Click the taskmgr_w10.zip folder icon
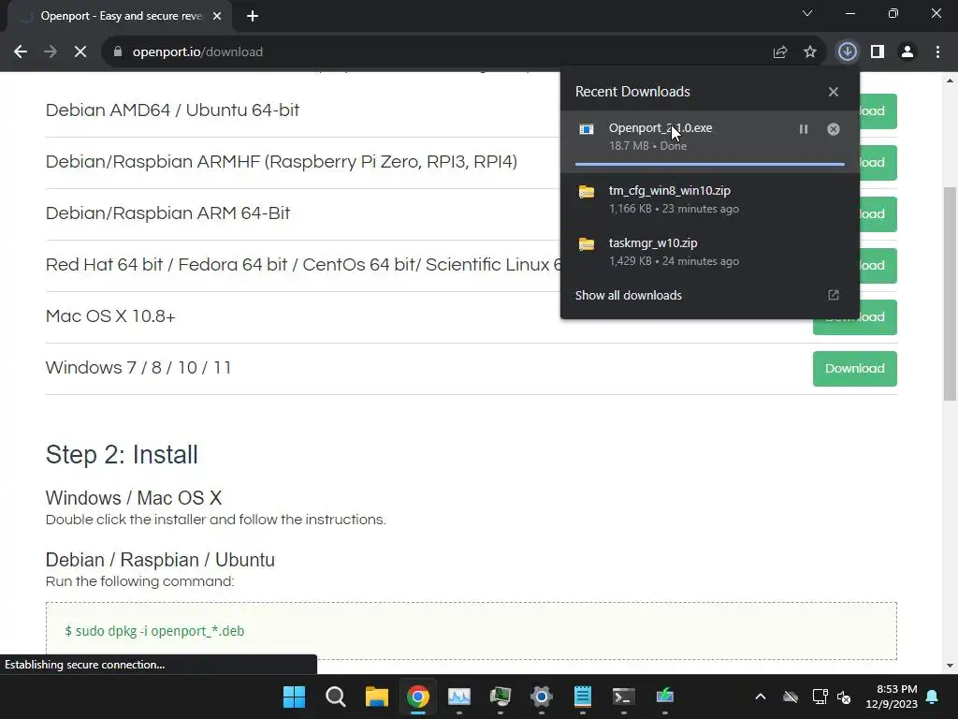The width and height of the screenshot is (958, 719). 587,244
